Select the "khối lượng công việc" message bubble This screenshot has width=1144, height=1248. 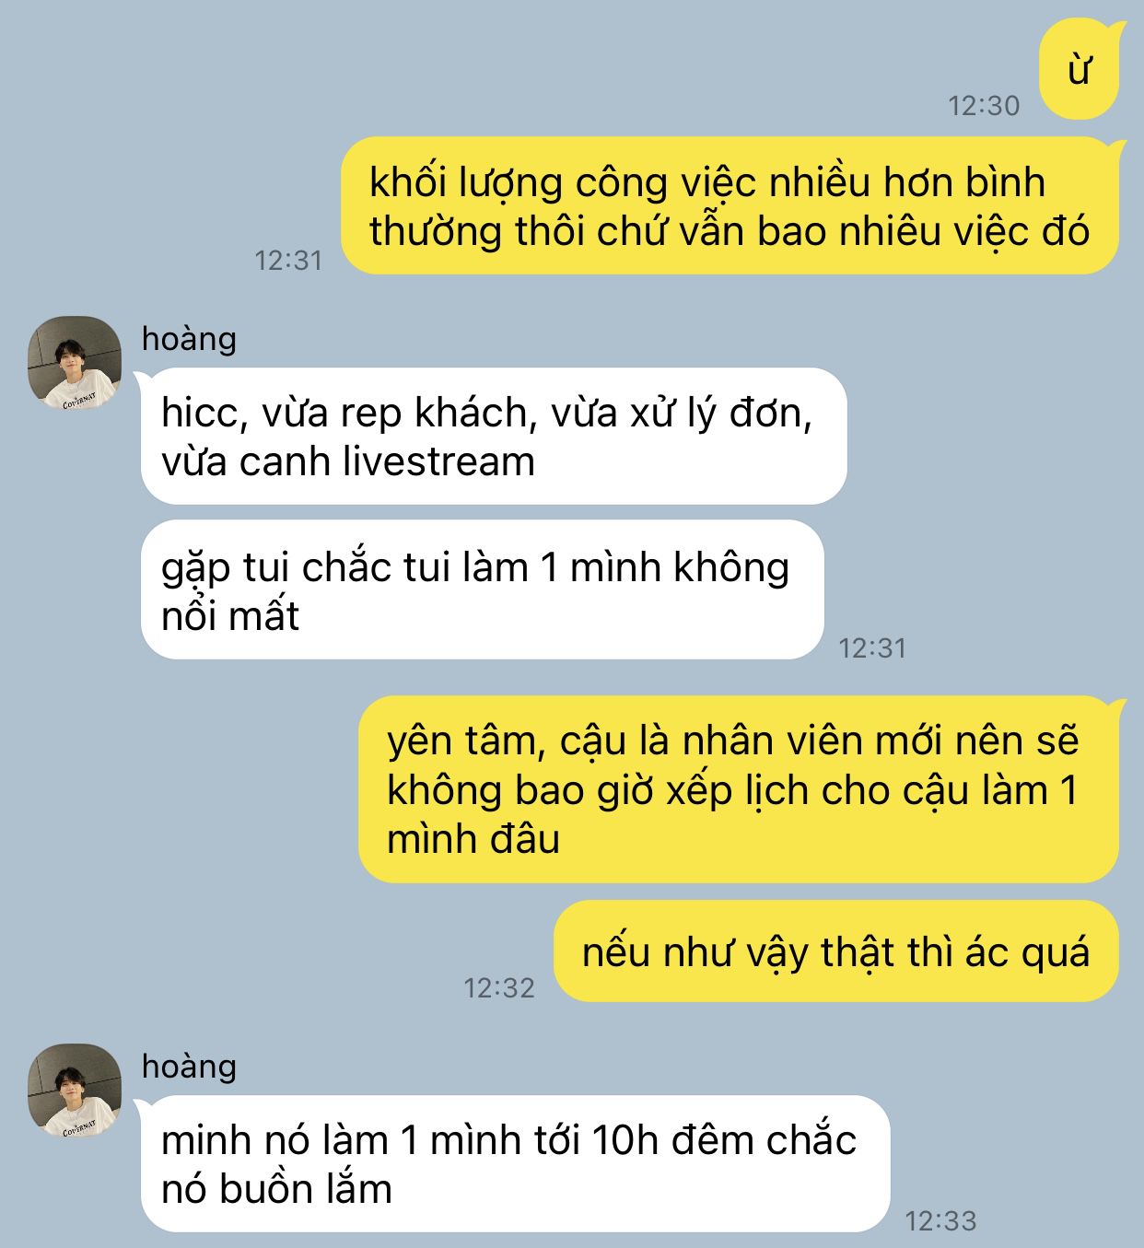730,205
